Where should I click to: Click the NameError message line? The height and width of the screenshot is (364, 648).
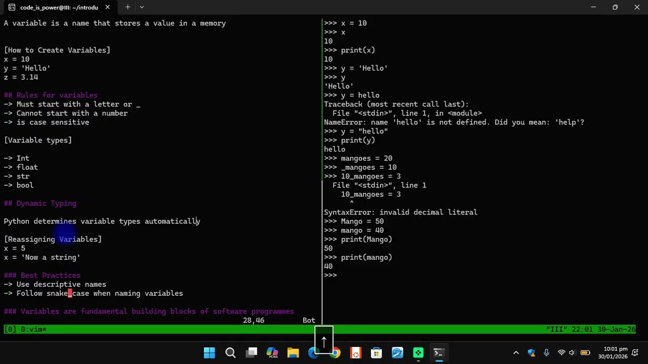[454, 122]
